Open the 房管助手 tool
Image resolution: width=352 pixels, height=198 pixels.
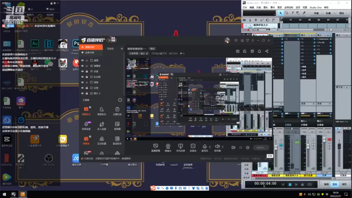coord(102,111)
